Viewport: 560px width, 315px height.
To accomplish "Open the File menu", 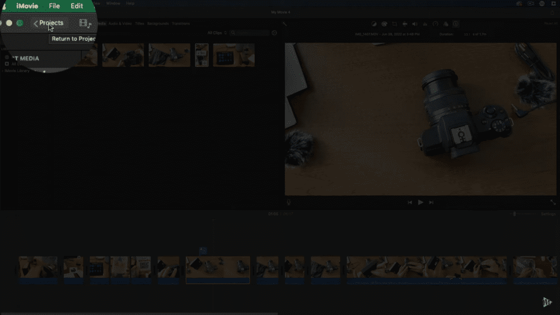I will pyautogui.click(x=54, y=6).
